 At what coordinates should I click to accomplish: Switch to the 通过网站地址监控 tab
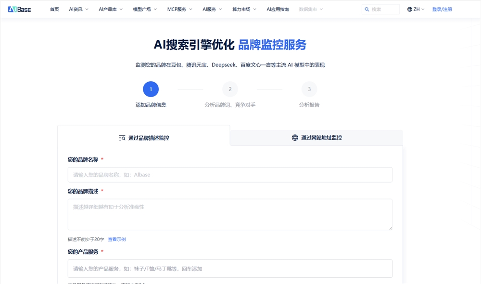[x=316, y=138]
